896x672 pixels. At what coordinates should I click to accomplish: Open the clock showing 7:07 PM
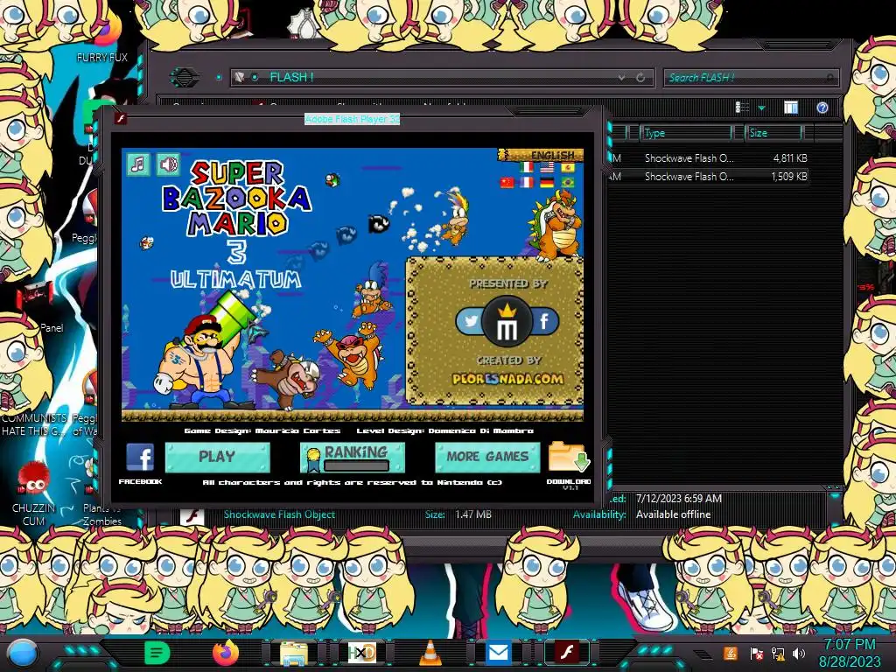point(850,653)
